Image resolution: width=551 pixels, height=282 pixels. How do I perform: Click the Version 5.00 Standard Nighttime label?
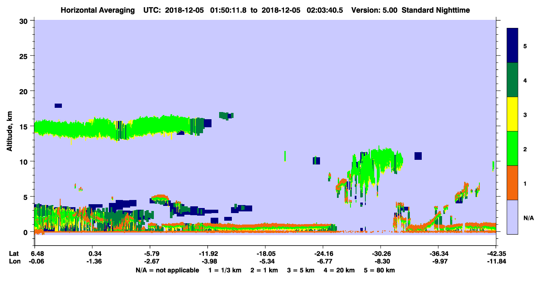(x=410, y=10)
